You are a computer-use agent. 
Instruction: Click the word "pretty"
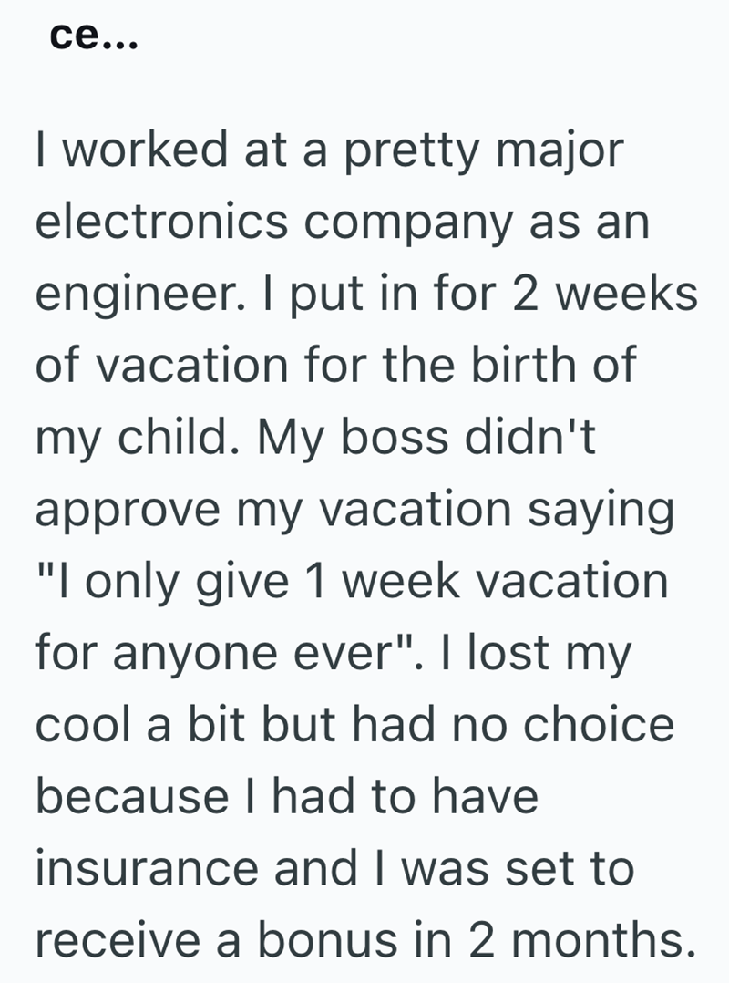click(x=407, y=151)
